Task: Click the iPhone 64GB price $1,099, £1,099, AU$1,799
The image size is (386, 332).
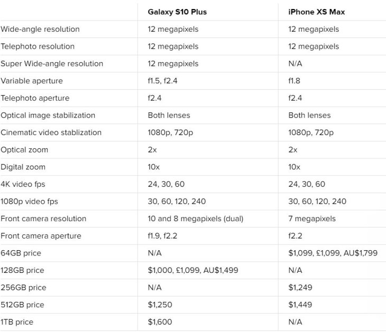Action: (333, 253)
